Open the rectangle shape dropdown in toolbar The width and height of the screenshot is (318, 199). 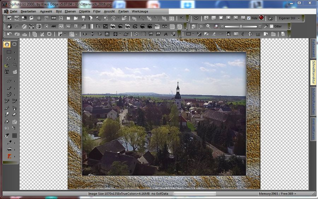(193, 34)
